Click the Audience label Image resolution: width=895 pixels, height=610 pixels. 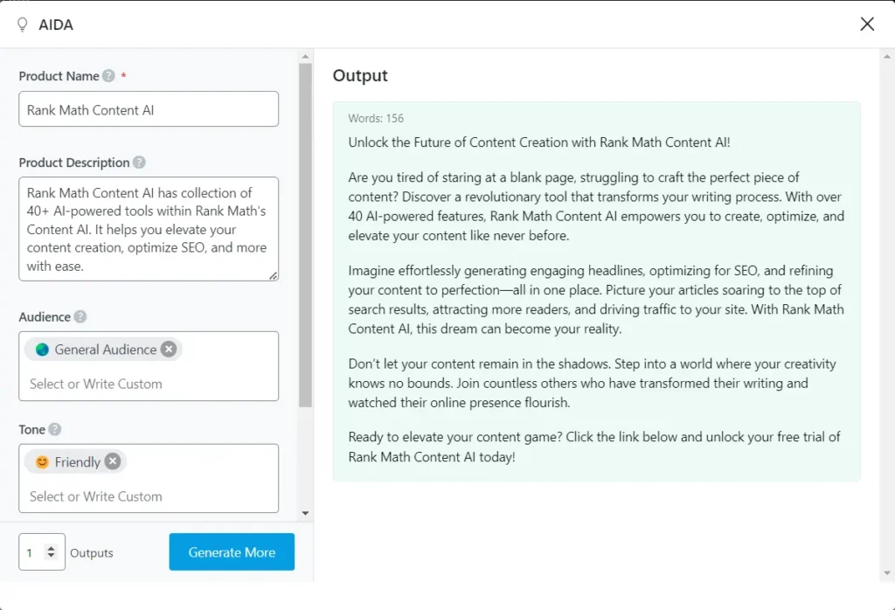tap(45, 316)
